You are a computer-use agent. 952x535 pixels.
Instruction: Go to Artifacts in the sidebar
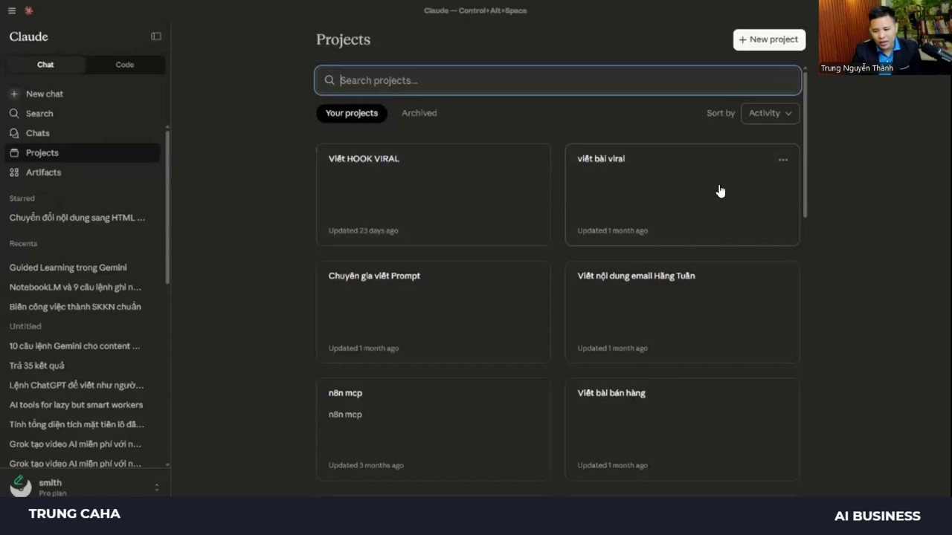82,172
